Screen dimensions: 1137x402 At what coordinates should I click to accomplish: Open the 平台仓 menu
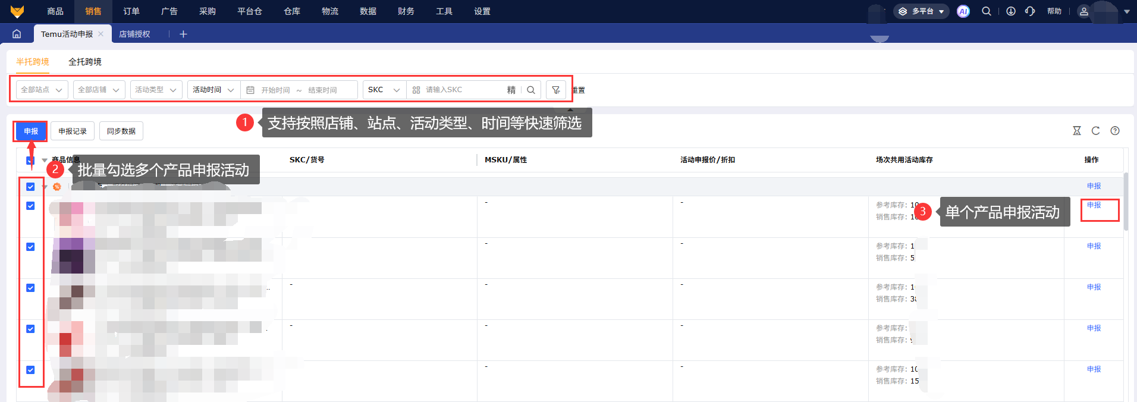click(250, 11)
